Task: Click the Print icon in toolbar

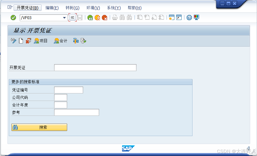Action: tap(115, 18)
